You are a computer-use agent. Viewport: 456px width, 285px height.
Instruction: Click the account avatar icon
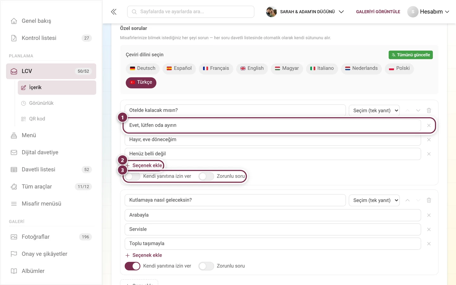(413, 12)
